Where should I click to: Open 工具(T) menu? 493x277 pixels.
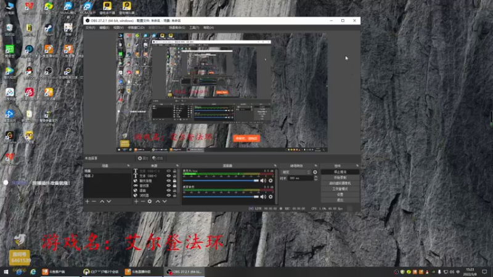click(x=194, y=28)
